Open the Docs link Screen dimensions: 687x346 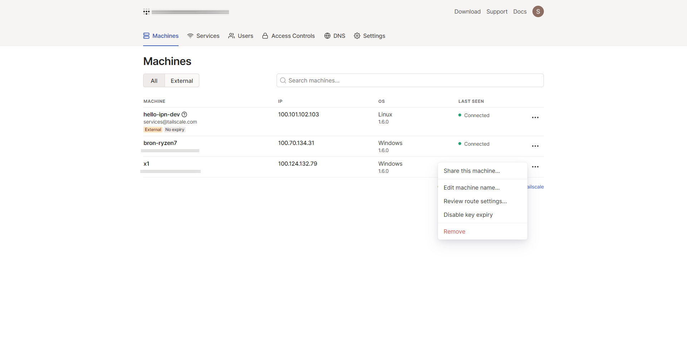coord(520,12)
